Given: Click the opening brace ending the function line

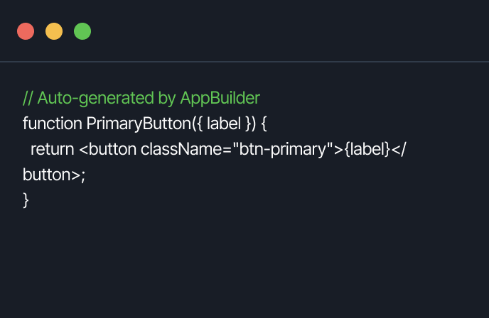Looking at the screenshot, I should 263,124.
